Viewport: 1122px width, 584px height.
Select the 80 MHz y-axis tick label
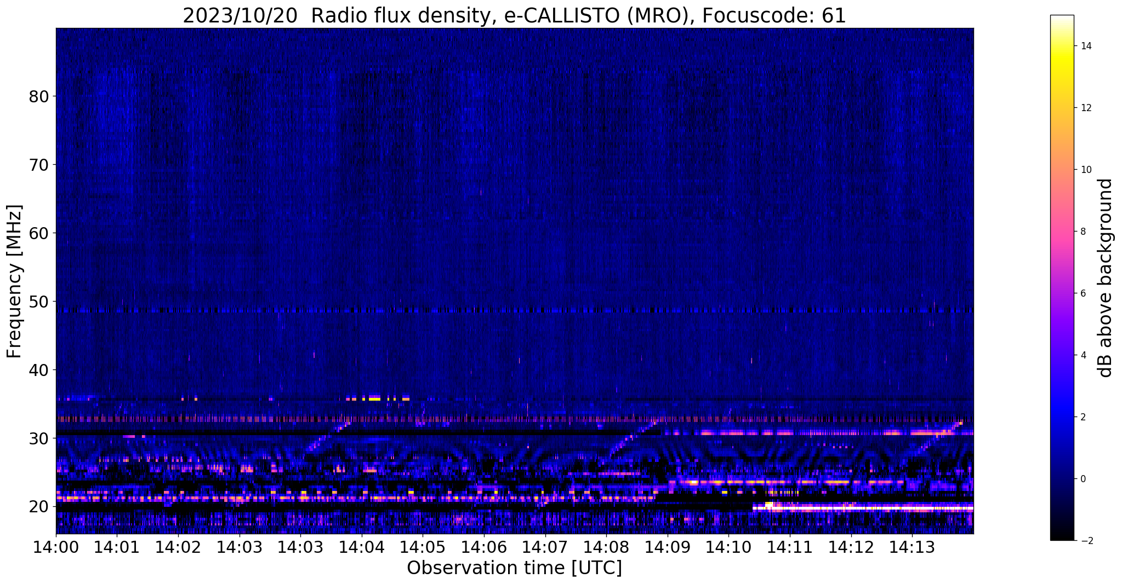point(39,96)
